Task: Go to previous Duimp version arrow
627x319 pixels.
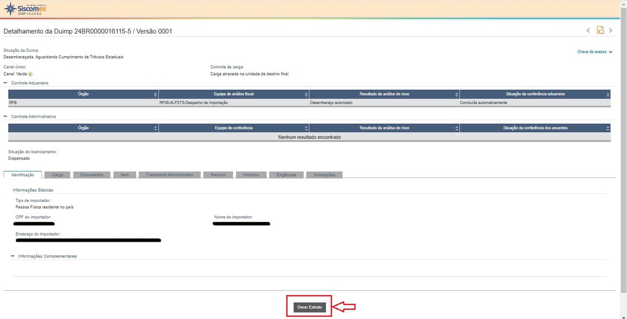Action: tap(588, 30)
